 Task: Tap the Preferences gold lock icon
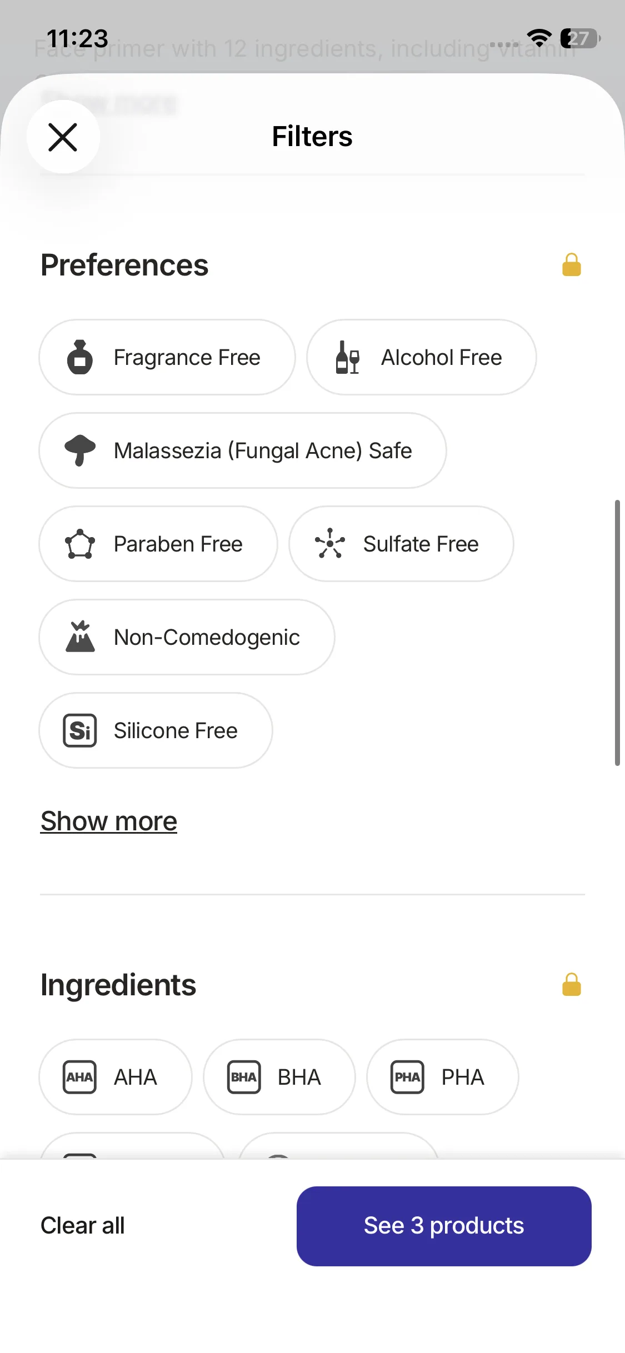click(571, 265)
